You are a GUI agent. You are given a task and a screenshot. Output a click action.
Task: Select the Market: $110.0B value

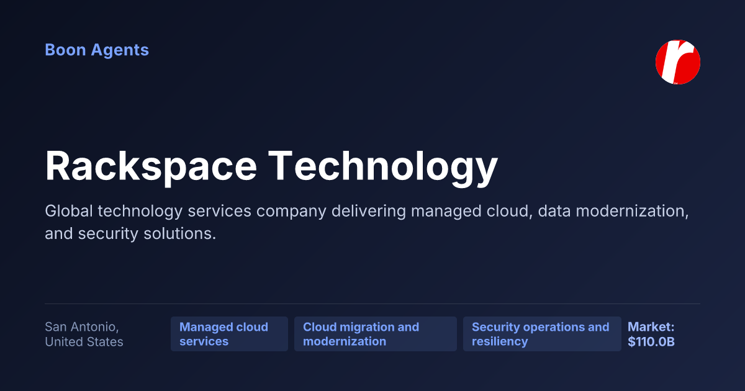click(651, 334)
